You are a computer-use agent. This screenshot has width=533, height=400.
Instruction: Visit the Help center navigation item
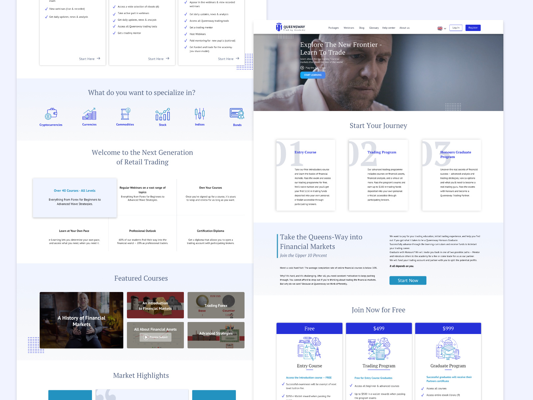(389, 28)
